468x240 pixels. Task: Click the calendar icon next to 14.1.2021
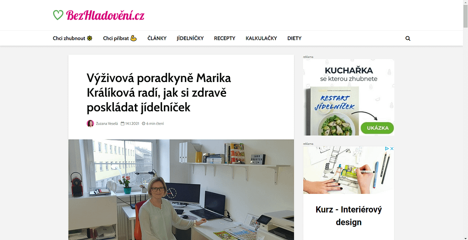click(122, 124)
